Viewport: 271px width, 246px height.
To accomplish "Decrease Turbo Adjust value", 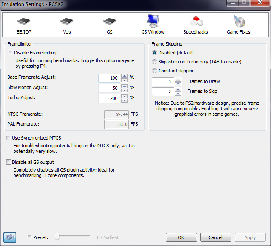I will (124, 100).
